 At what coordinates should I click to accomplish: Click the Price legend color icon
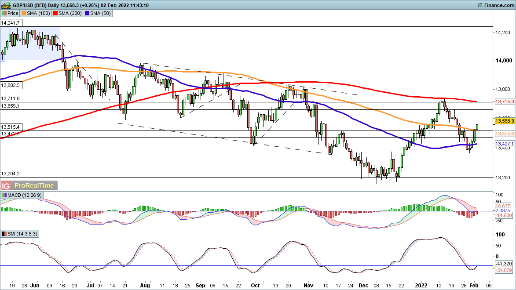(4, 14)
